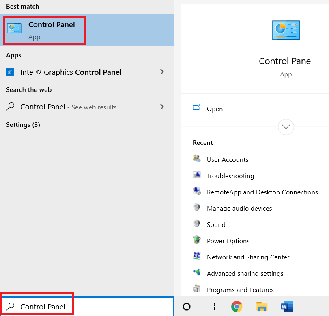The image size is (329, 316).
Task: Click the RemoteApp and Desktop Connections icon
Action: pyautogui.click(x=197, y=191)
